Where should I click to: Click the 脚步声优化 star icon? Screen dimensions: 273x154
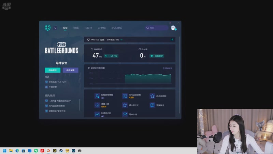[125, 105]
